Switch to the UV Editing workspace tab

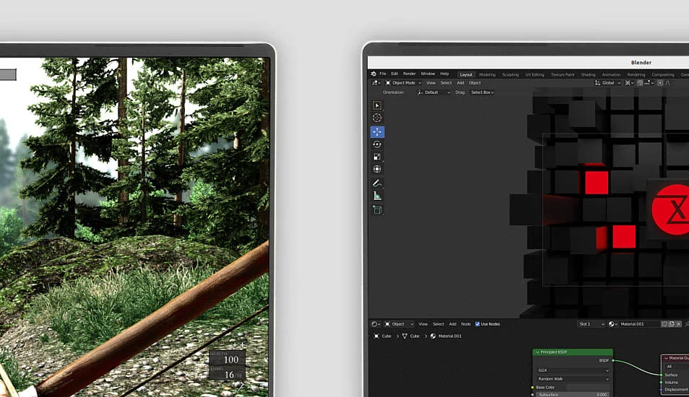(x=534, y=74)
